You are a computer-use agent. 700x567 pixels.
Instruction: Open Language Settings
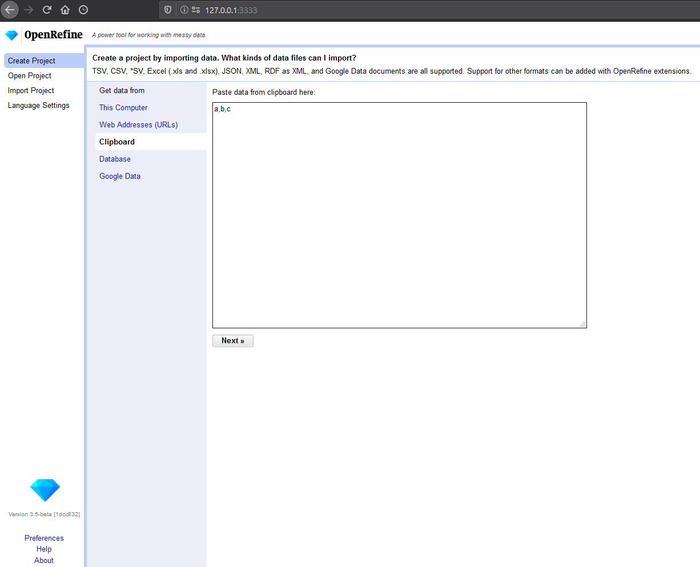(x=39, y=105)
